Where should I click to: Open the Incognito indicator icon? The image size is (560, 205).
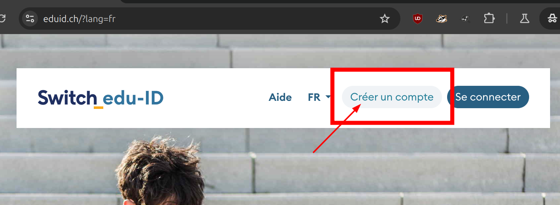pyautogui.click(x=552, y=18)
